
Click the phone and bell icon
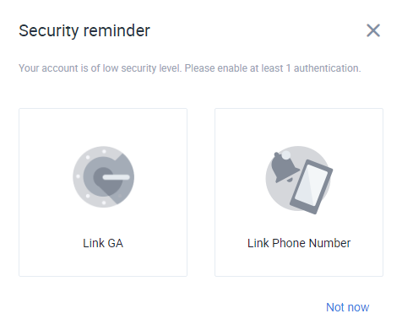tap(299, 180)
